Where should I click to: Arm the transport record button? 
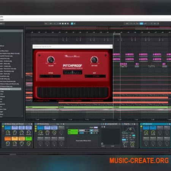65,24
